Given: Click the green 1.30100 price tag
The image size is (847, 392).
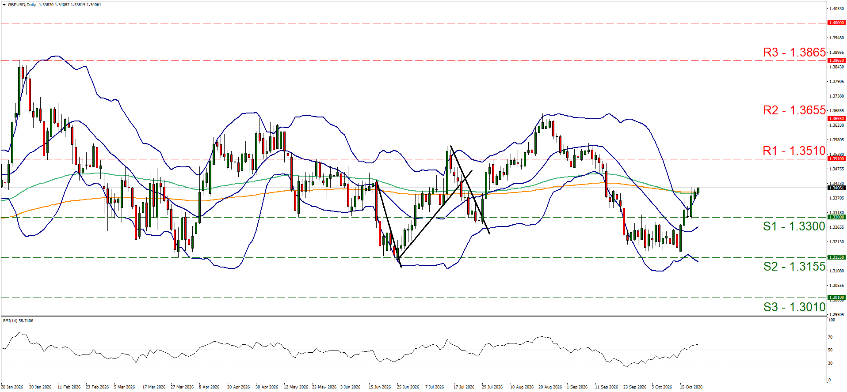Looking at the screenshot, I should pos(836,298).
